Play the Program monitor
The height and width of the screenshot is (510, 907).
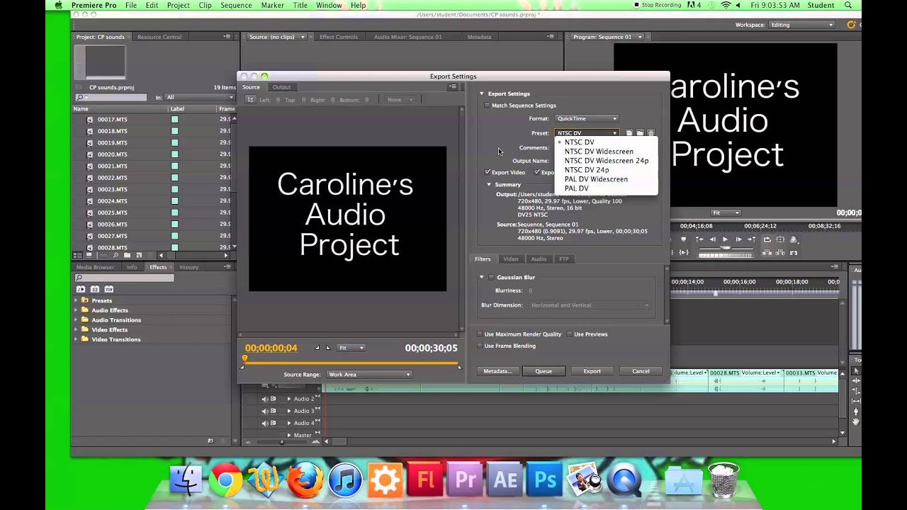(725, 239)
